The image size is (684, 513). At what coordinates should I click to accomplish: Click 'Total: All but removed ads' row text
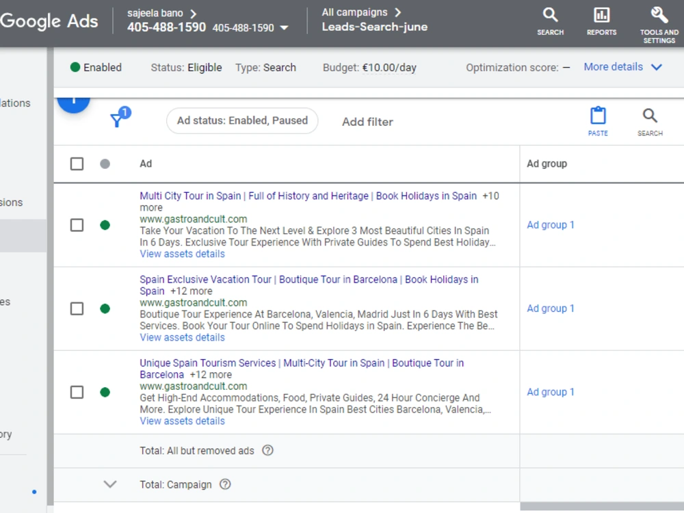197,451
